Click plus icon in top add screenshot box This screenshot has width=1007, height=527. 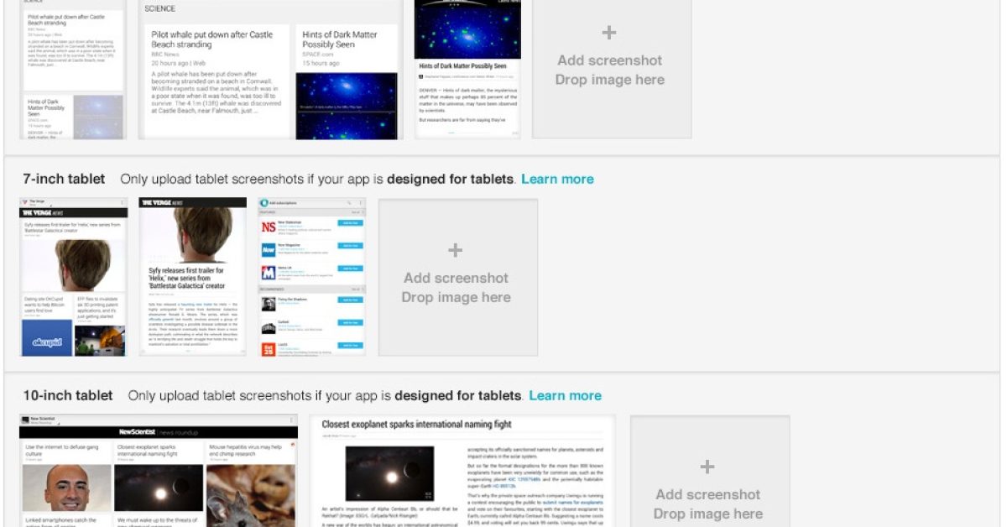click(x=609, y=33)
